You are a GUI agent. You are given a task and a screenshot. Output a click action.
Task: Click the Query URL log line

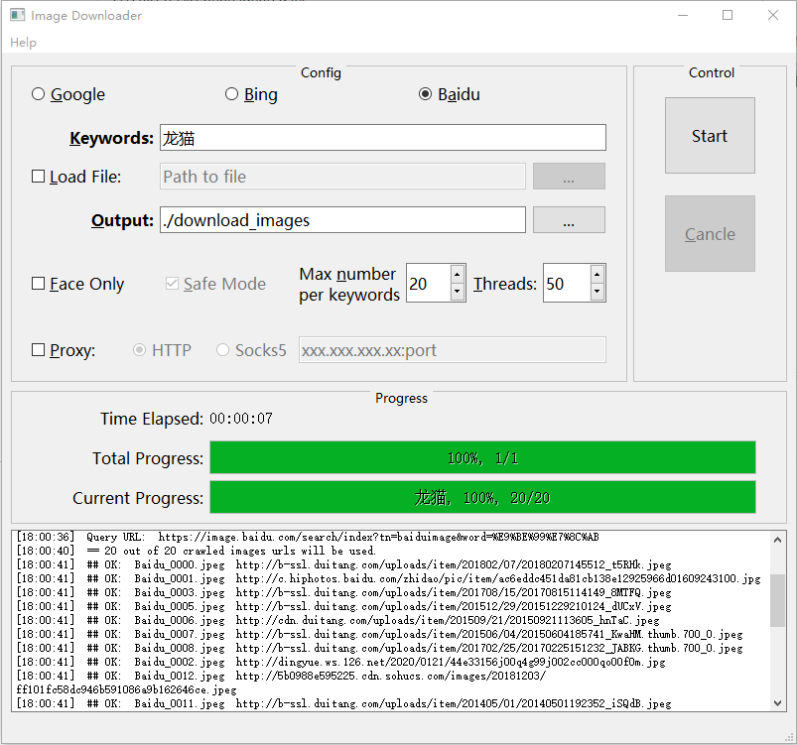(308, 537)
